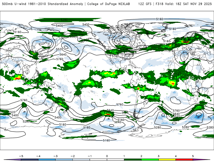This screenshot has width=214, height=161.
Task: Click the '0' colorbar tick label
Action: click(x=107, y=156)
